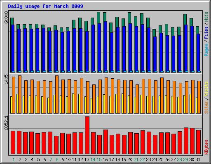
Task: Click the '685211' KBytes axis value
Action: click(6, 123)
